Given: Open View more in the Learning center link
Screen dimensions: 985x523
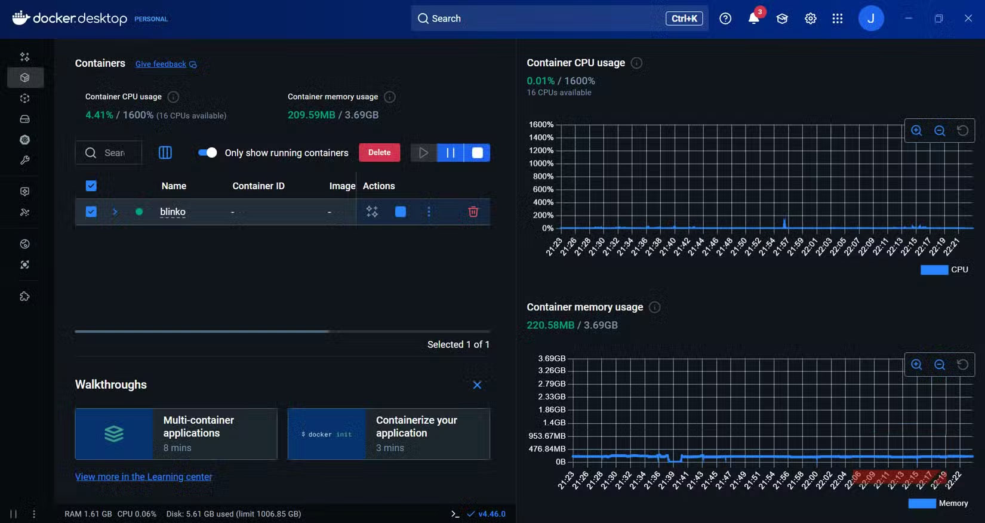Looking at the screenshot, I should 143,476.
